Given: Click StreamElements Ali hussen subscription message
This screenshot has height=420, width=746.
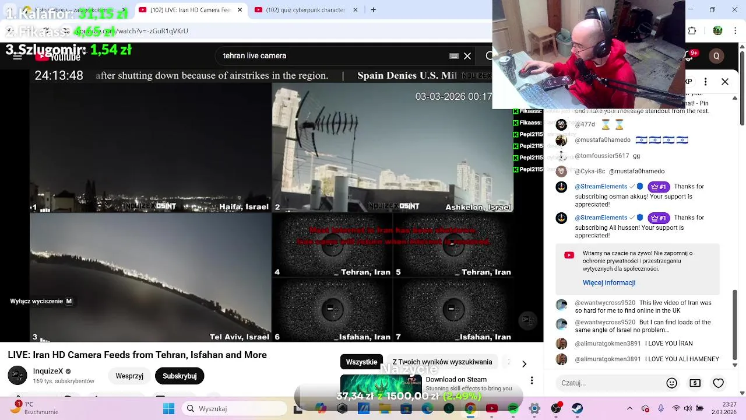Looking at the screenshot, I should [x=637, y=226].
